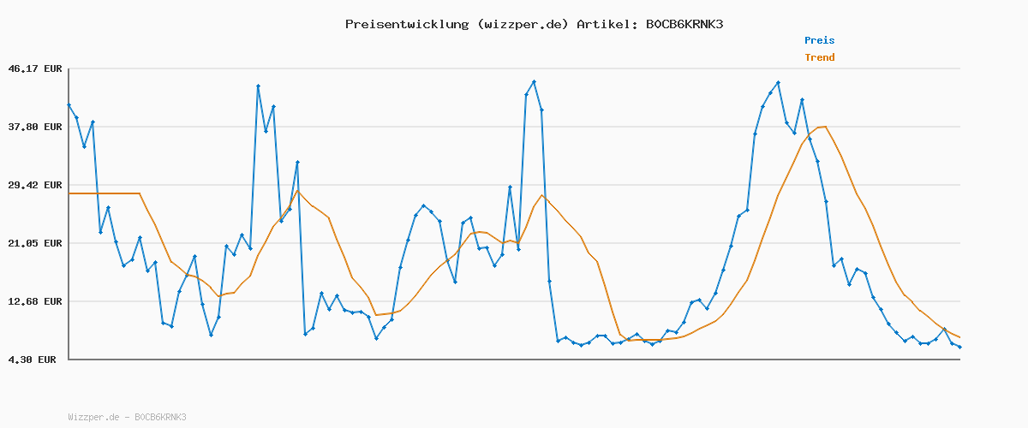Click the tallest blue price spike in chart middle
The image size is (1028, 428).
(534, 82)
